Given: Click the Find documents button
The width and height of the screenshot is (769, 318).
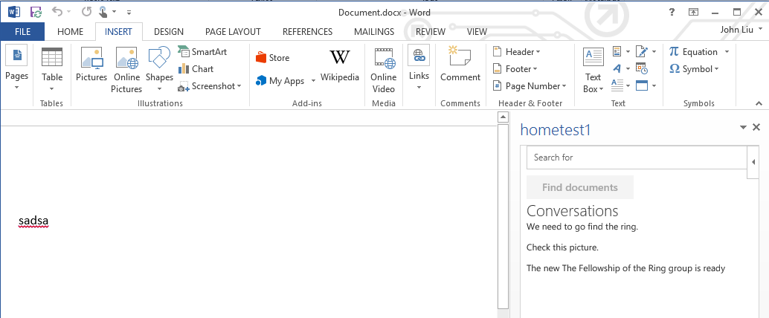Looking at the screenshot, I should pos(579,187).
